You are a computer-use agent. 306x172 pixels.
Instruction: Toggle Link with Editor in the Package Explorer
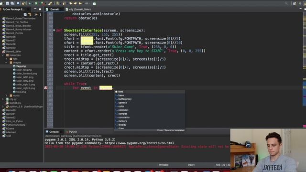(x=30, y=14)
